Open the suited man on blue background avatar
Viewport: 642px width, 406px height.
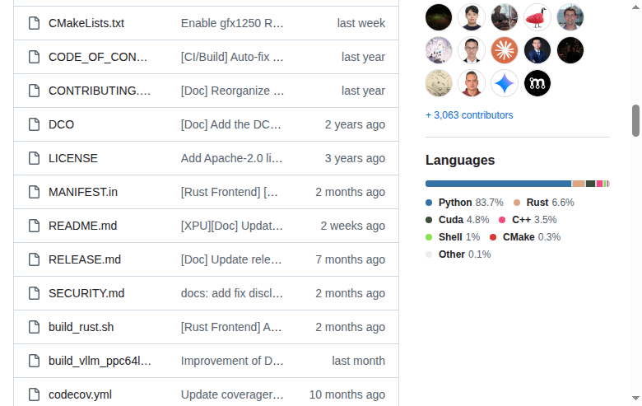pyautogui.click(x=537, y=50)
